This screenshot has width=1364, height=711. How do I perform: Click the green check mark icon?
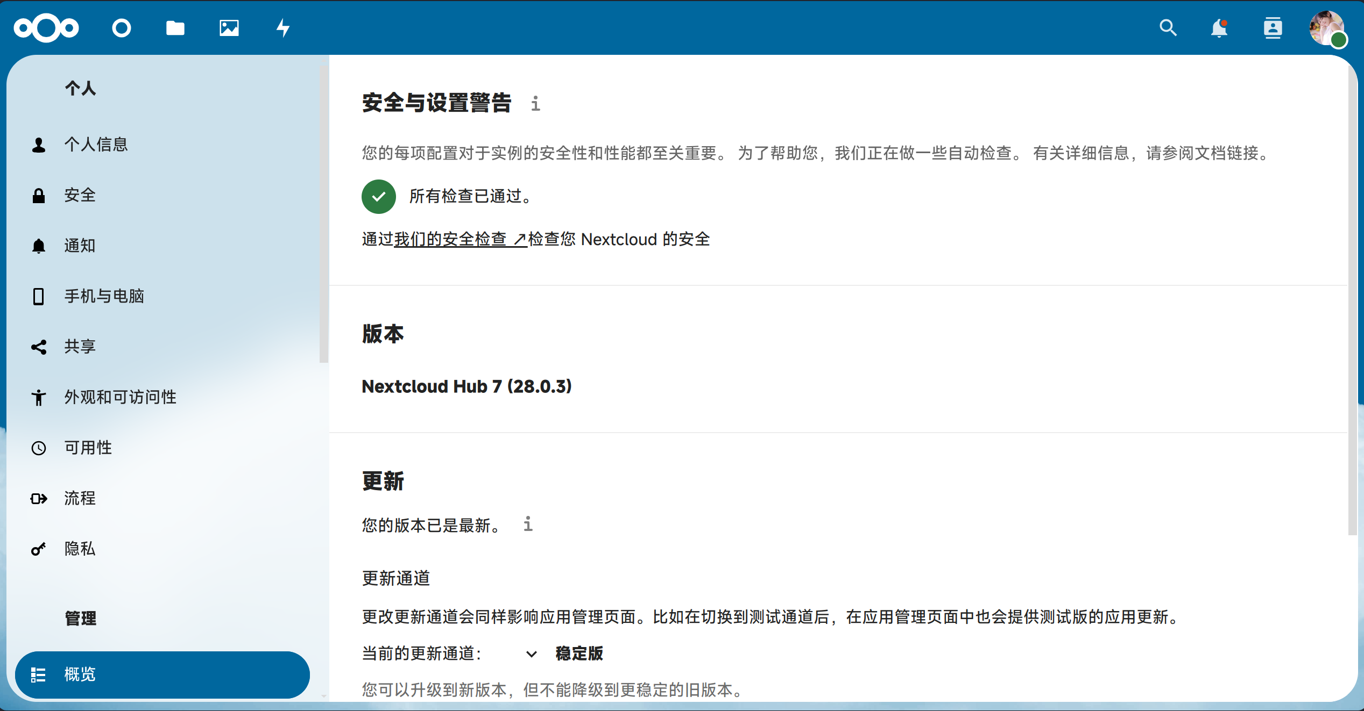click(x=379, y=197)
